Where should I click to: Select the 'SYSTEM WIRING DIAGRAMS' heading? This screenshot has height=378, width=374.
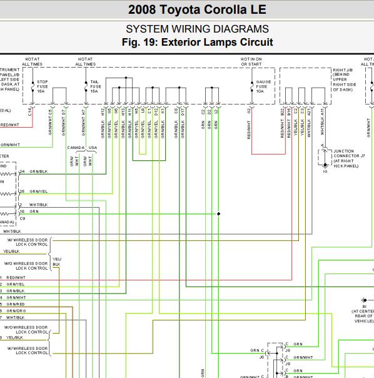pyautogui.click(x=197, y=29)
